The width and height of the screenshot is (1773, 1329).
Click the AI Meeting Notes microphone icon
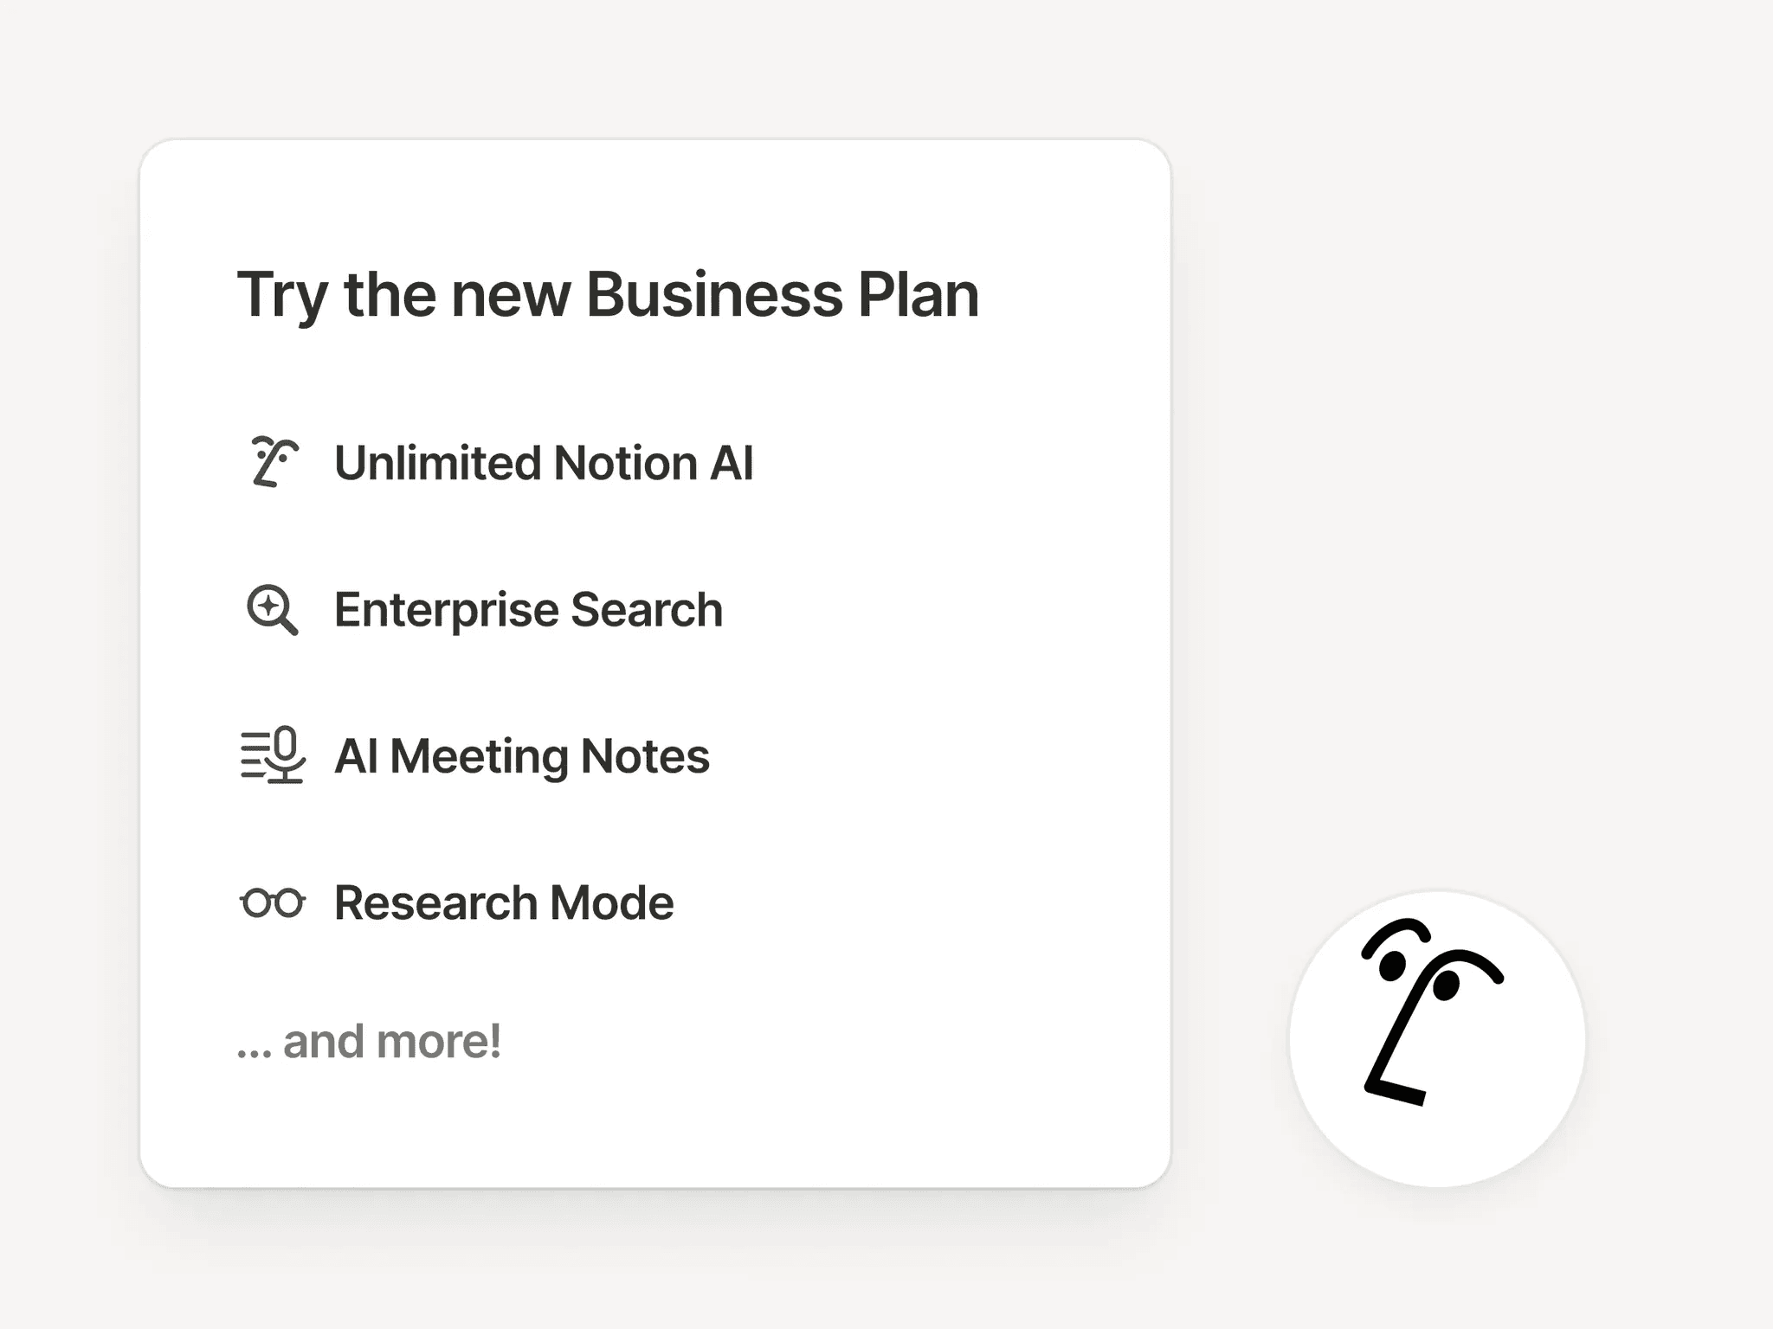273,755
